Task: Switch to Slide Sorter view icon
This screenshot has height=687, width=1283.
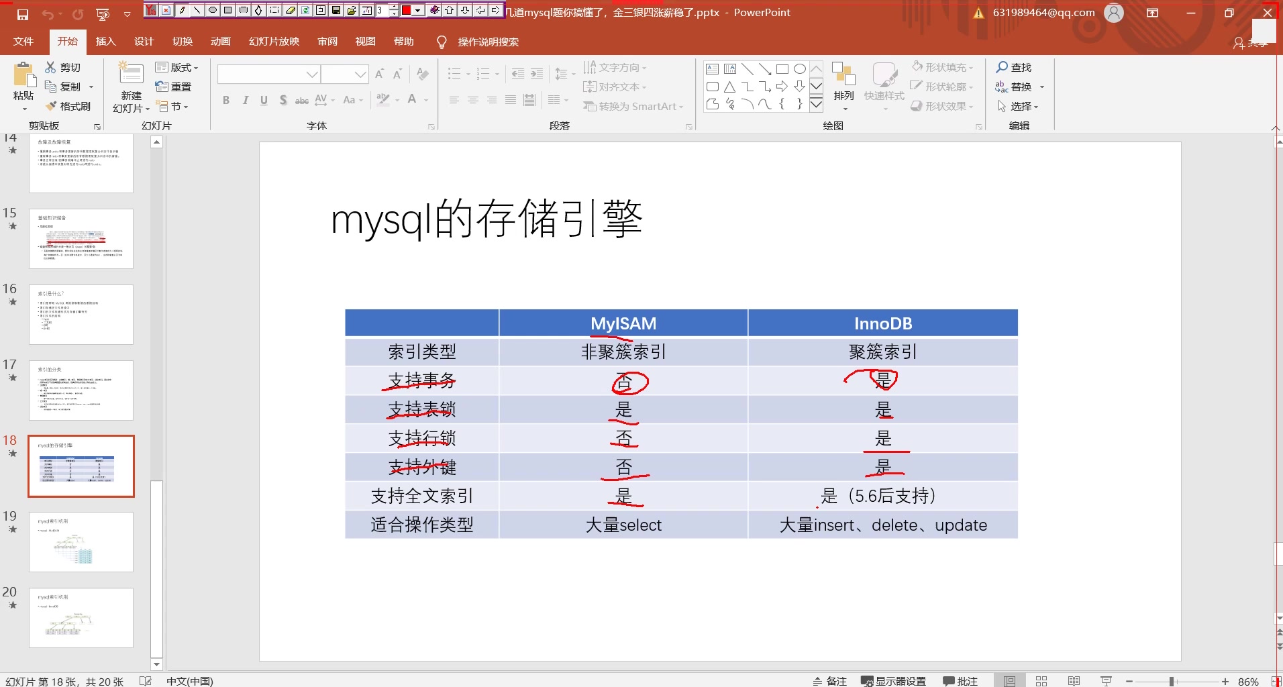Action: [x=1042, y=680]
